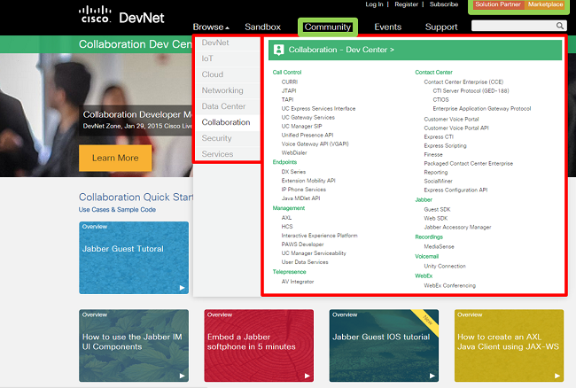576x388 pixels.
Task: Select Collaboration in Browse sidebar
Action: pyautogui.click(x=227, y=122)
